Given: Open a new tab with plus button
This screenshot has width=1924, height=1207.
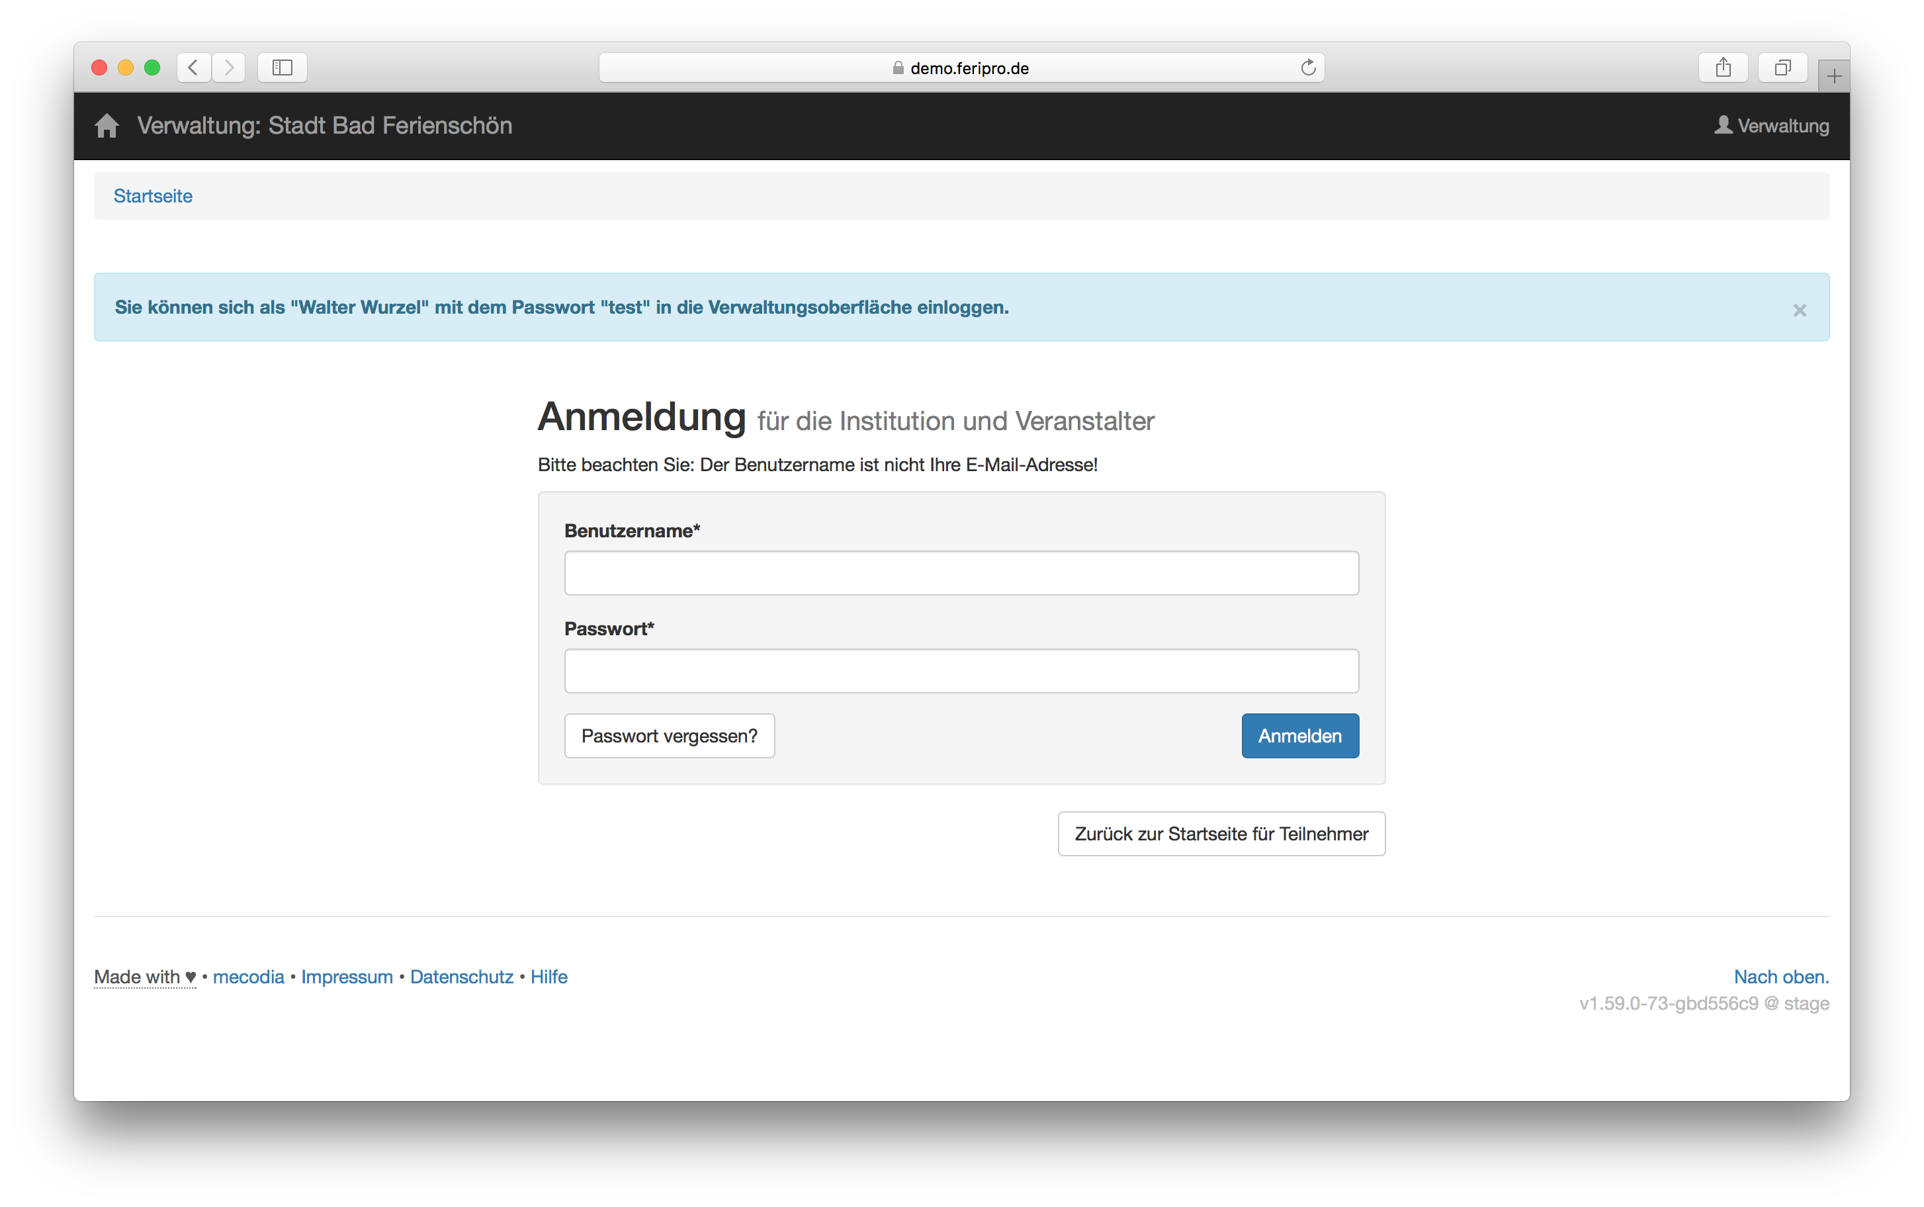Looking at the screenshot, I should (1834, 77).
